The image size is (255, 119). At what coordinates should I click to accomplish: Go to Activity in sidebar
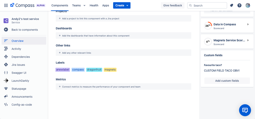click(24, 49)
